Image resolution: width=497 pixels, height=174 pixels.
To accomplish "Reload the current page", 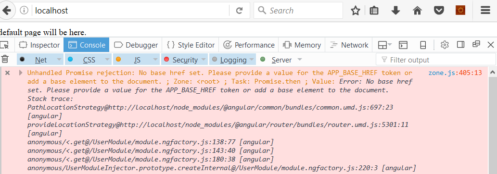I will [239, 11].
